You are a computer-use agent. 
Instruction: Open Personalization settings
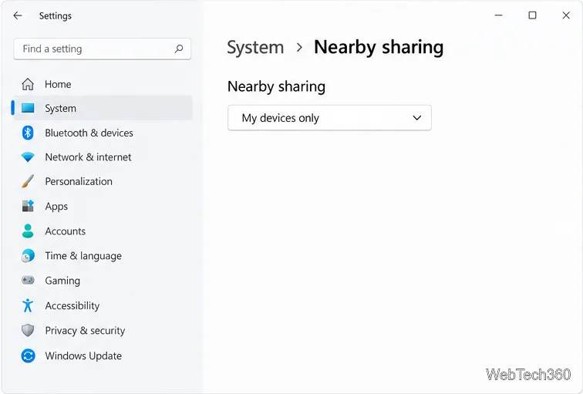(x=103, y=181)
